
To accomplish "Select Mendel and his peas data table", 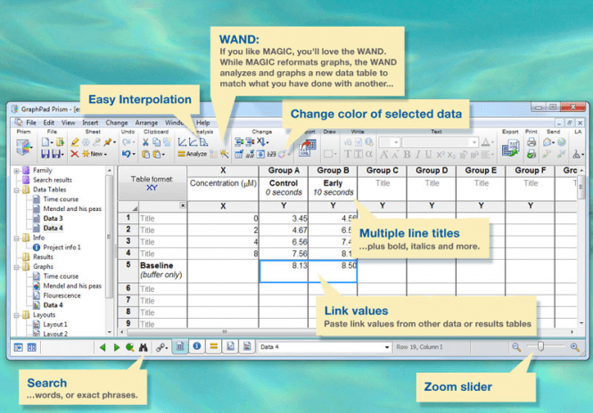I will 72,209.
